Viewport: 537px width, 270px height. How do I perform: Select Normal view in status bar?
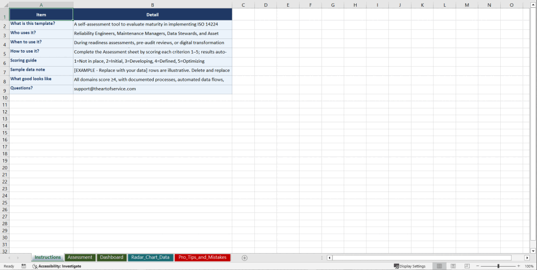pos(439,266)
